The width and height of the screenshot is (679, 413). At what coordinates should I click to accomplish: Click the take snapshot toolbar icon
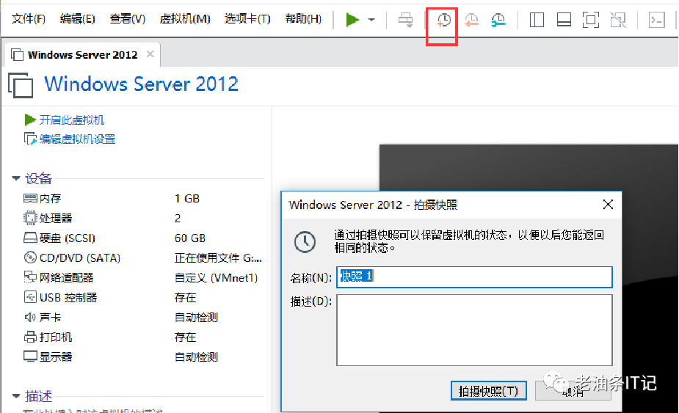point(443,20)
